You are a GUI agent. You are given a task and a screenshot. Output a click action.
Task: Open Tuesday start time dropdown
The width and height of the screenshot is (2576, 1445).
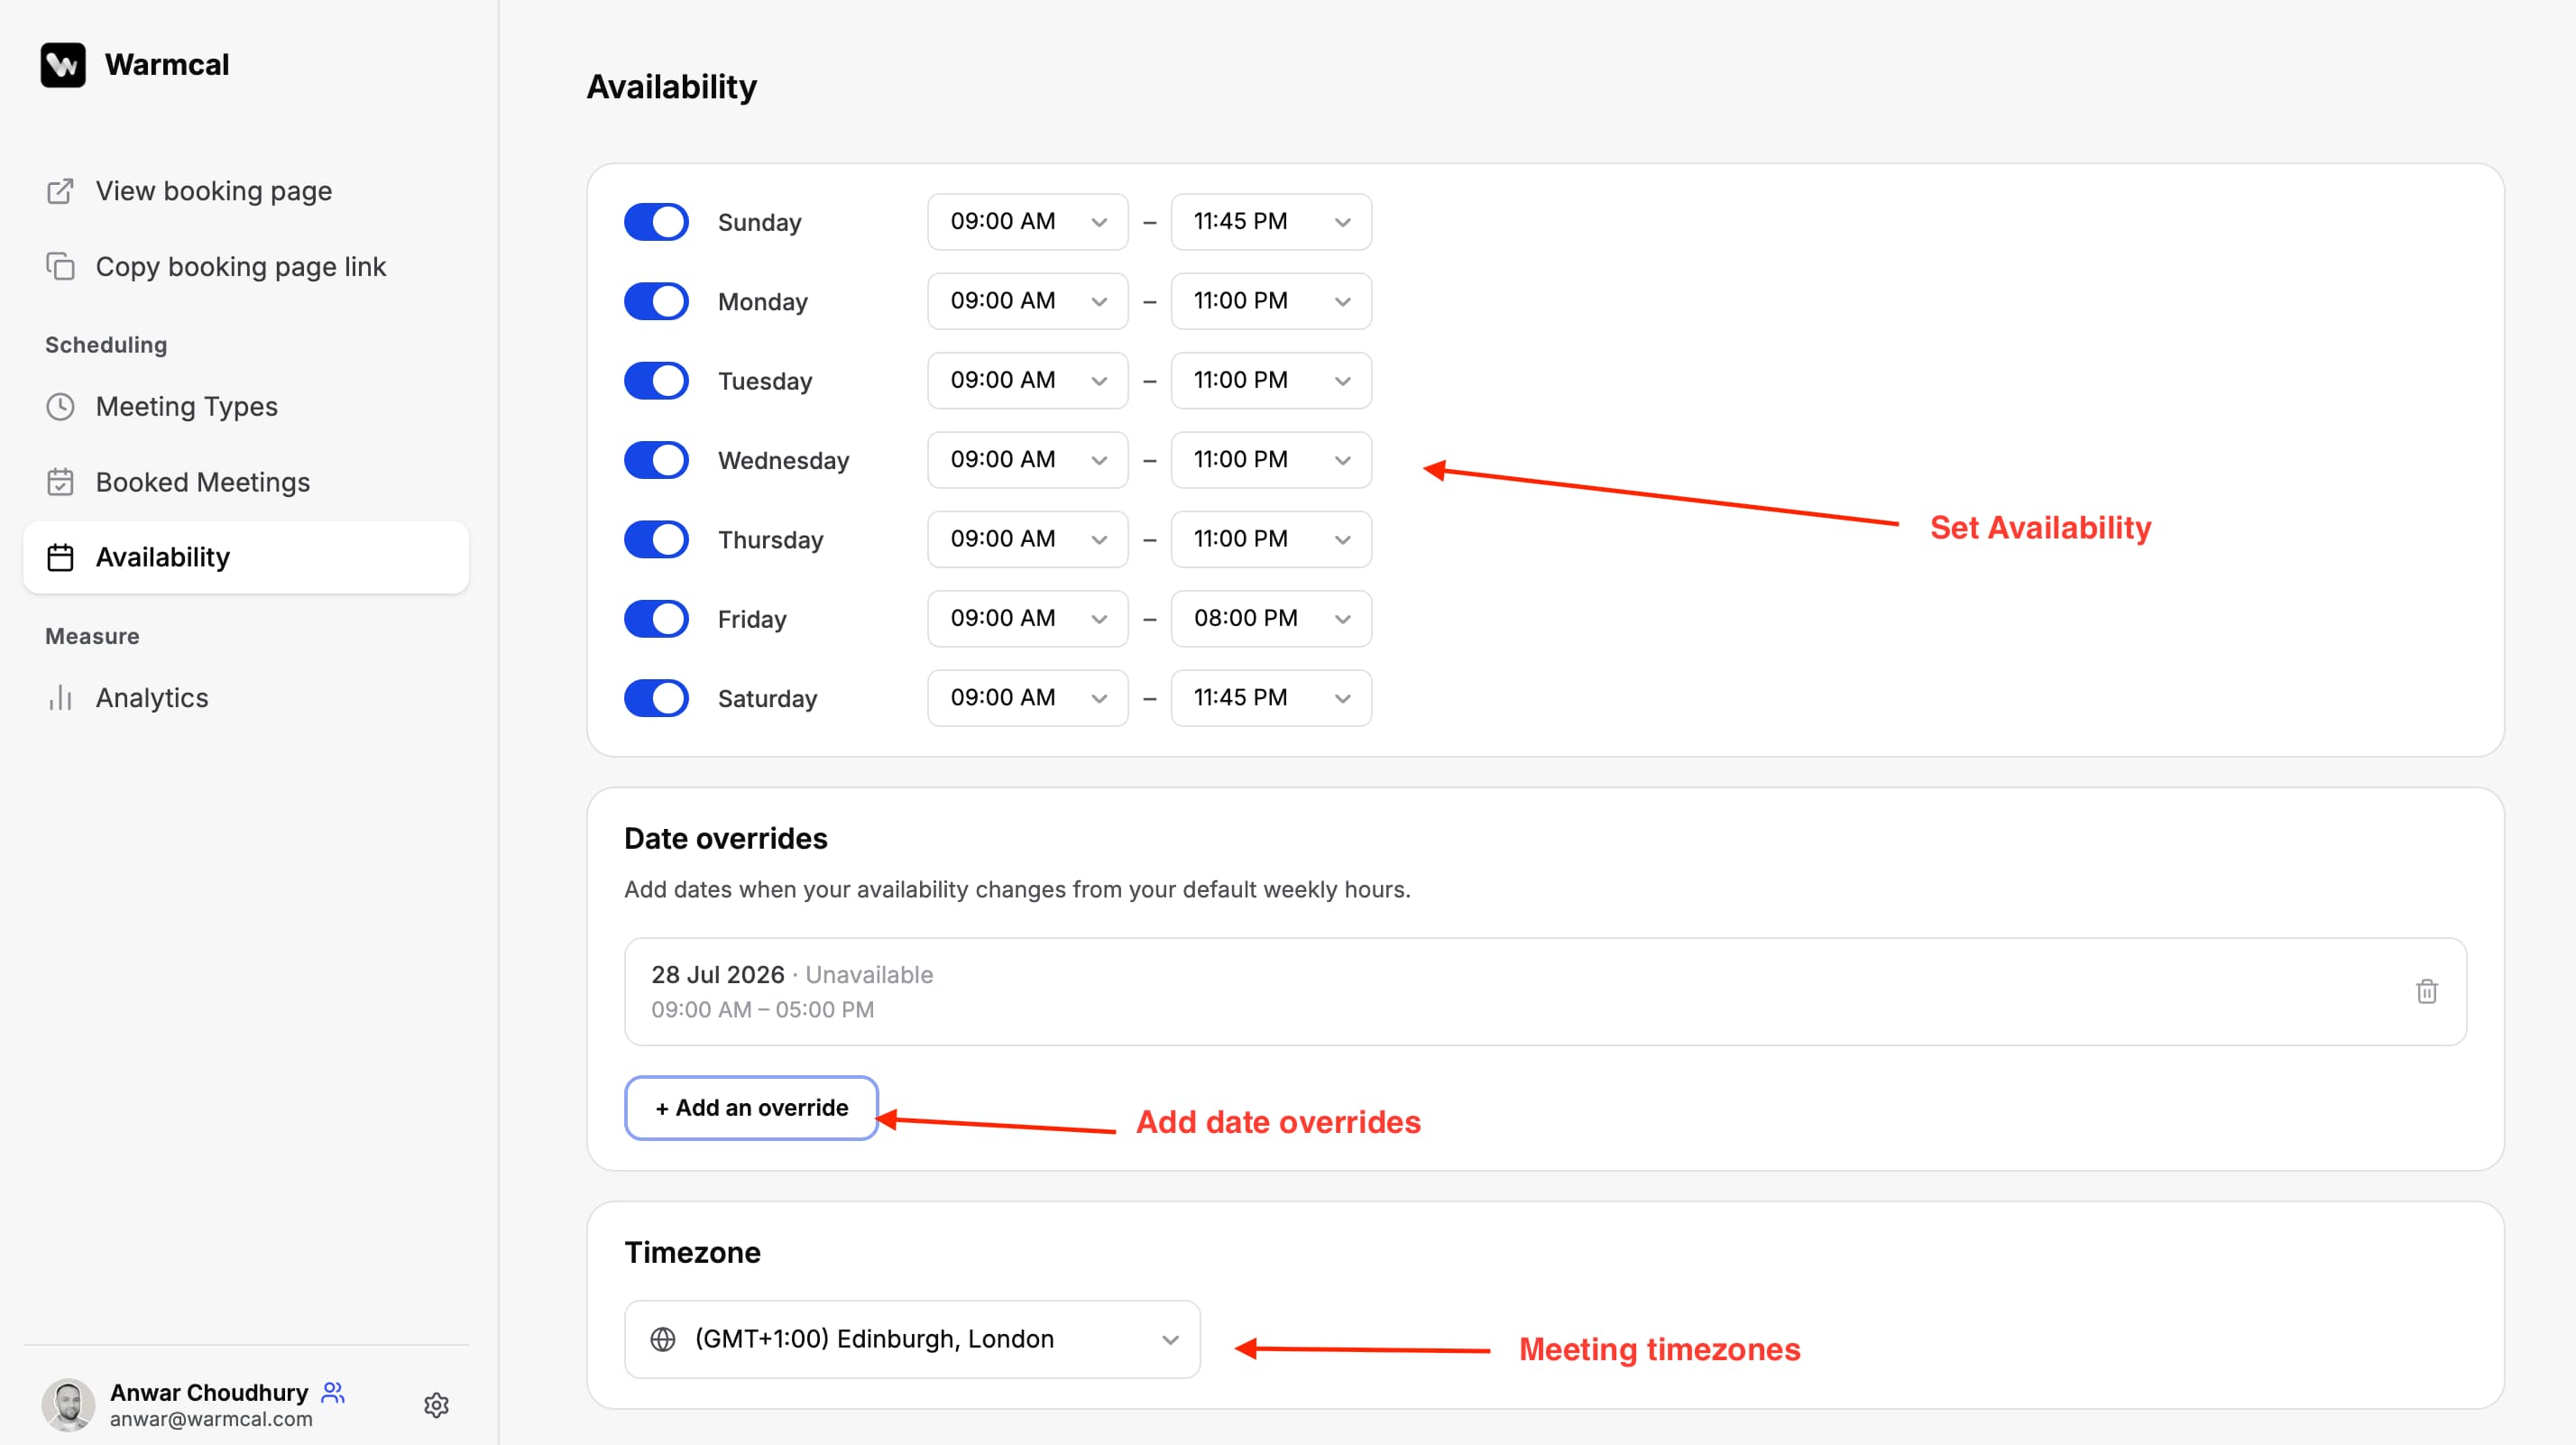pyautogui.click(x=1027, y=381)
